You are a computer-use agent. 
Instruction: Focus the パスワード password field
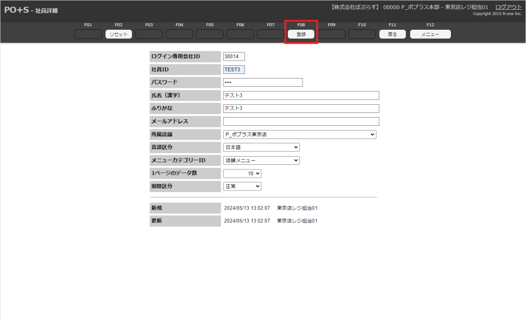pyautogui.click(x=262, y=83)
